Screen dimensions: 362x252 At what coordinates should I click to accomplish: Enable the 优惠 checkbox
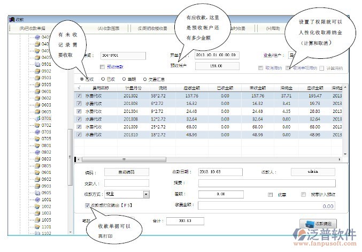pyautogui.click(x=271, y=195)
